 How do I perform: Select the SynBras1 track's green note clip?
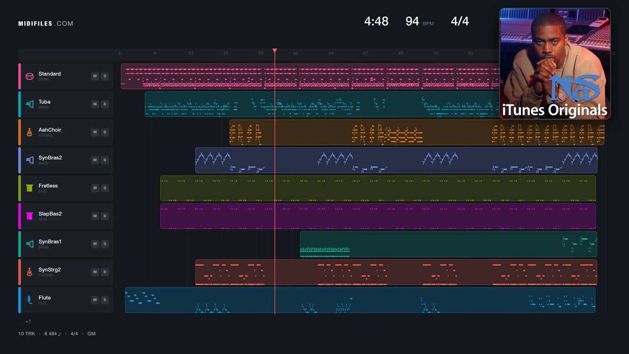(x=449, y=244)
